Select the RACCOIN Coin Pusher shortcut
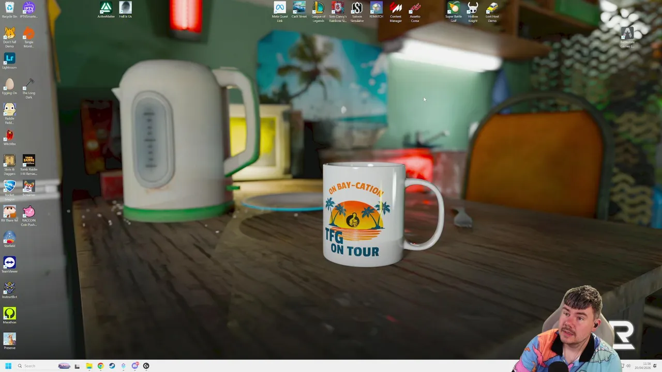The image size is (662, 372). (28, 216)
